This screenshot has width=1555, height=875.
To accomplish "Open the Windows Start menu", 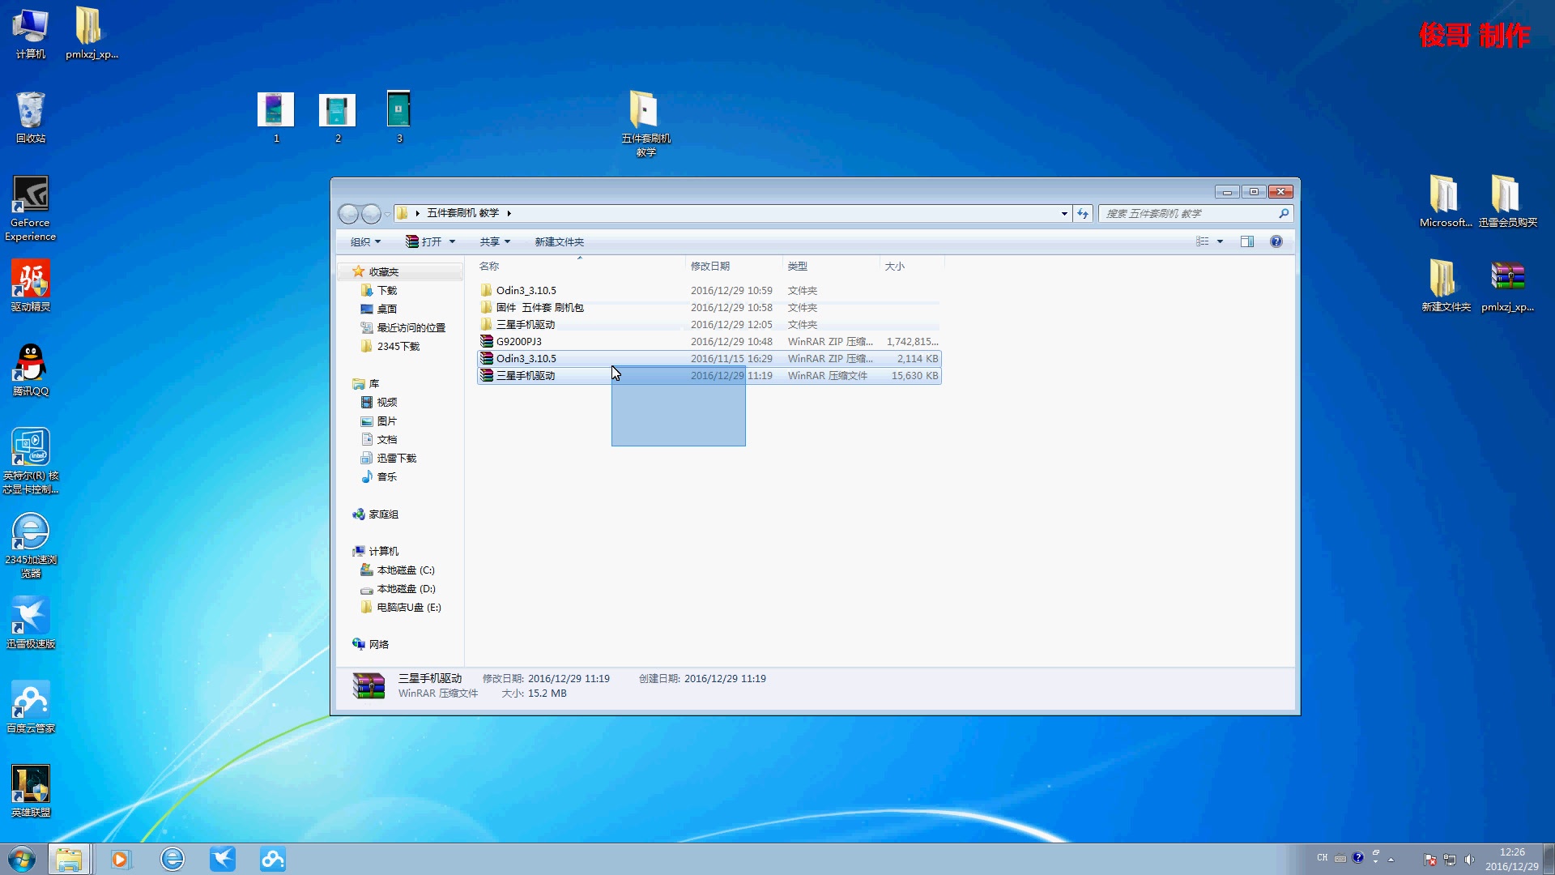I will click(22, 859).
